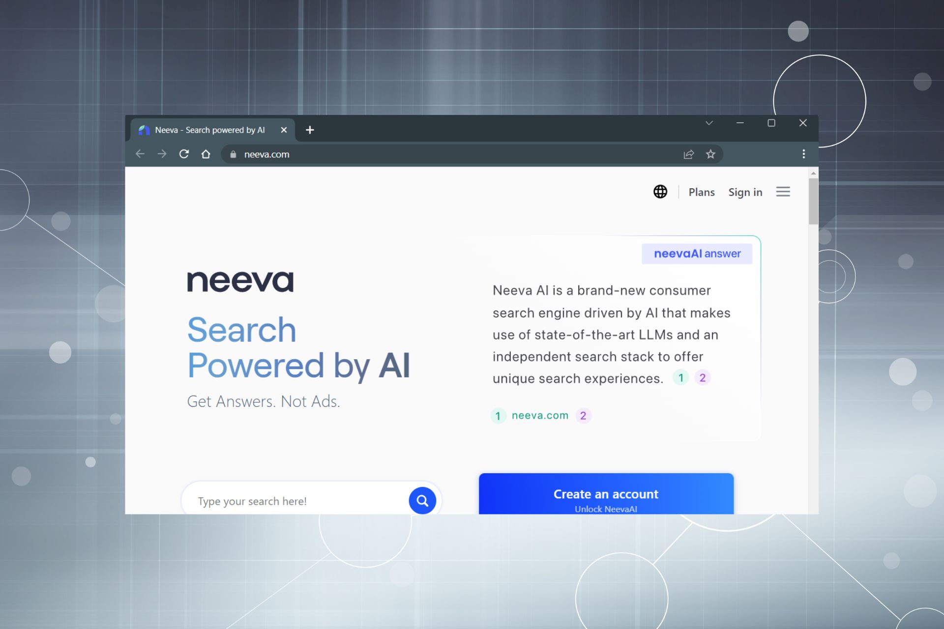Screen dimensions: 944x629
Task: Click Create an account button
Action: pyautogui.click(x=606, y=494)
